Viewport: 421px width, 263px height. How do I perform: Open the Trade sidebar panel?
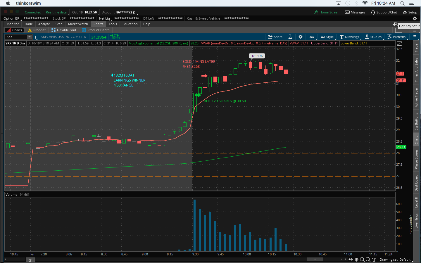416,48
